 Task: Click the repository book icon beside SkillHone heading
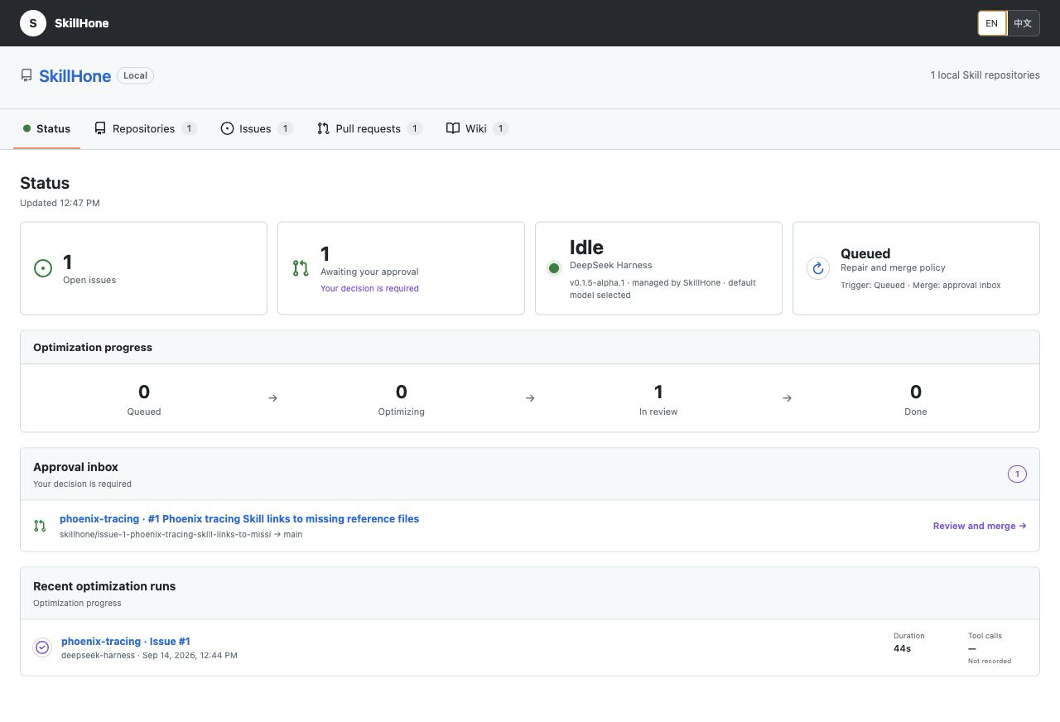click(x=26, y=75)
